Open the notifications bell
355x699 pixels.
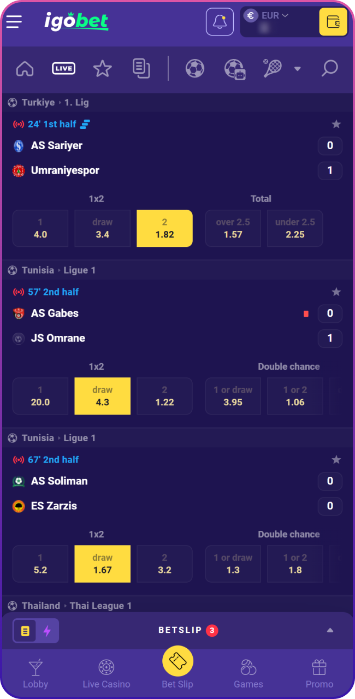coord(220,22)
